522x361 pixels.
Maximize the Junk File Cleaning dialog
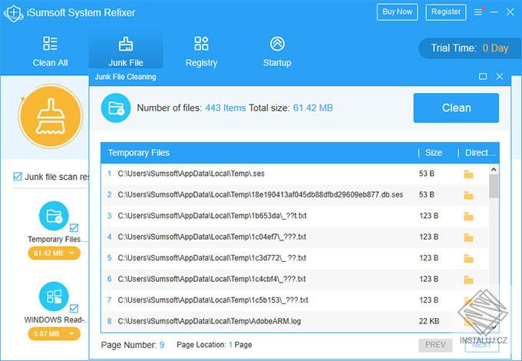(x=483, y=77)
